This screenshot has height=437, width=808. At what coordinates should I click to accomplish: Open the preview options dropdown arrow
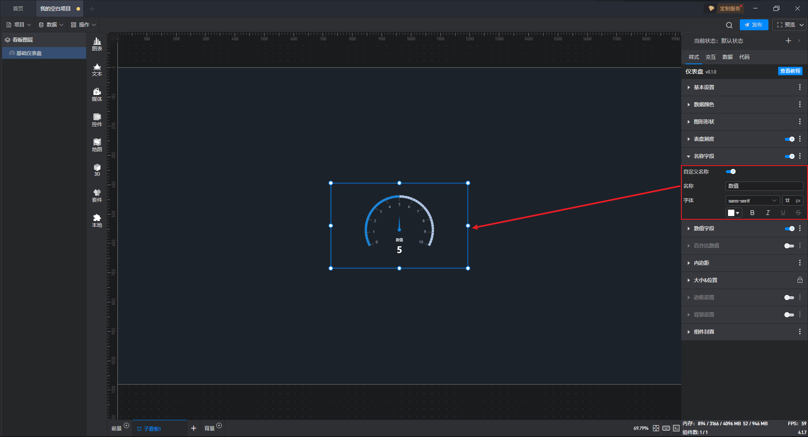pyautogui.click(x=802, y=25)
